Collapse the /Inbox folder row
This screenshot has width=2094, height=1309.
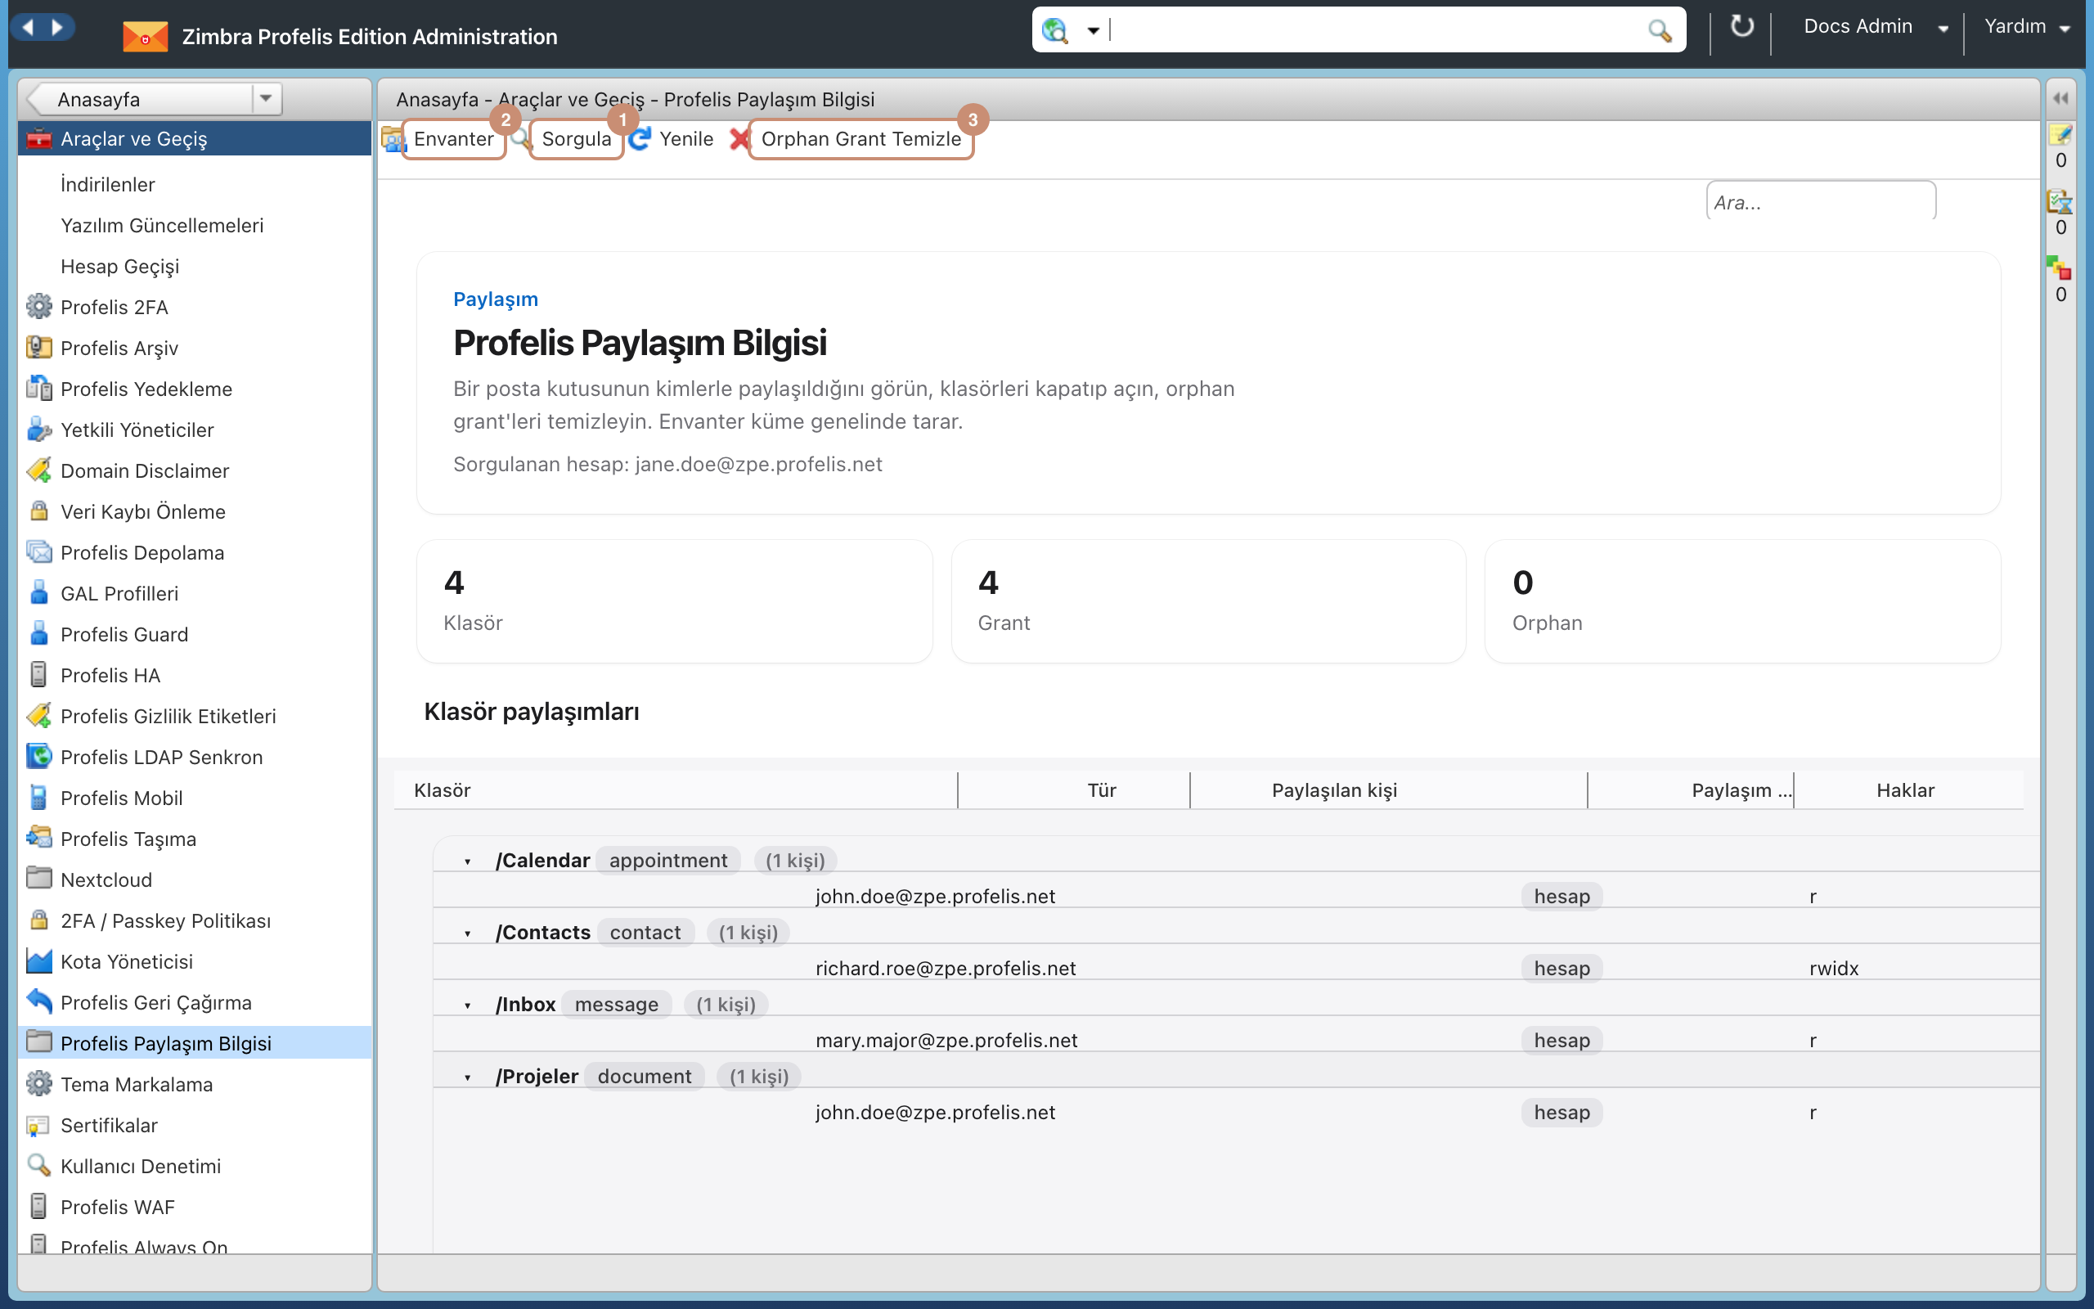pos(467,1005)
